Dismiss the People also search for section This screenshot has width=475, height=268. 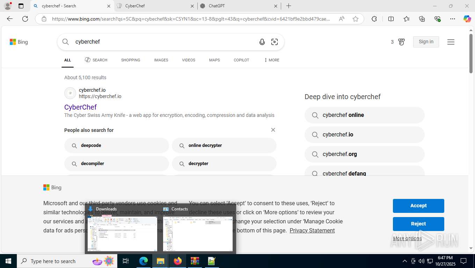[x=273, y=130]
